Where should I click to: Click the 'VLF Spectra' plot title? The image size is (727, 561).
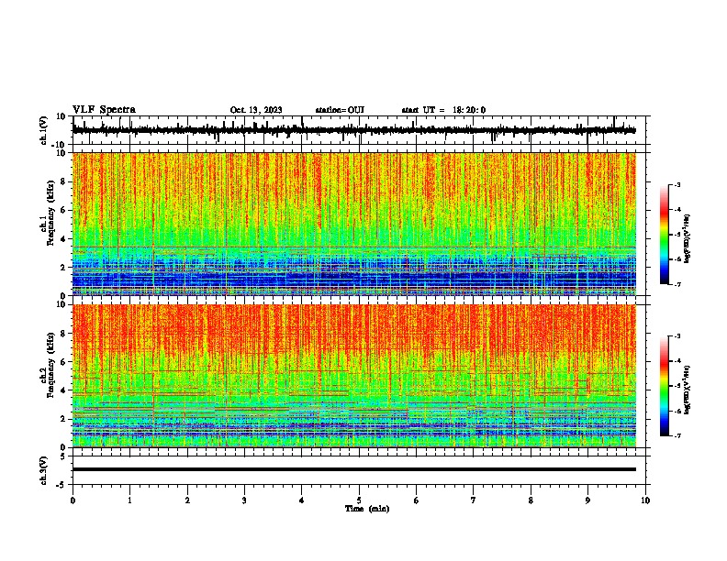click(104, 110)
